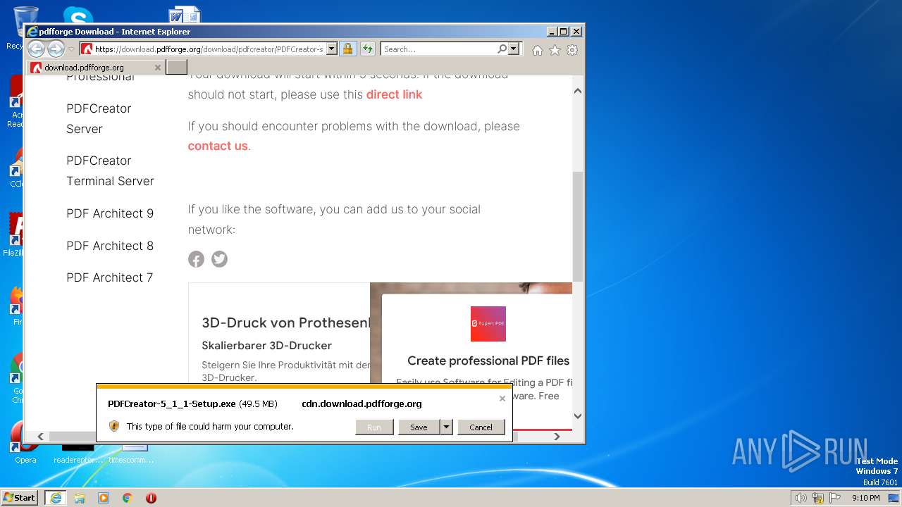Click the vertical scrollbar thumb
This screenshot has height=507, width=902.
coord(578,225)
